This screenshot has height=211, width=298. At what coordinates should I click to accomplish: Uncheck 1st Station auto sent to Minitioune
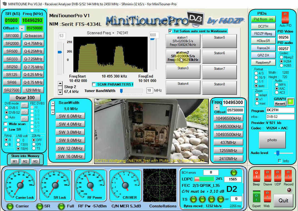click(x=170, y=31)
